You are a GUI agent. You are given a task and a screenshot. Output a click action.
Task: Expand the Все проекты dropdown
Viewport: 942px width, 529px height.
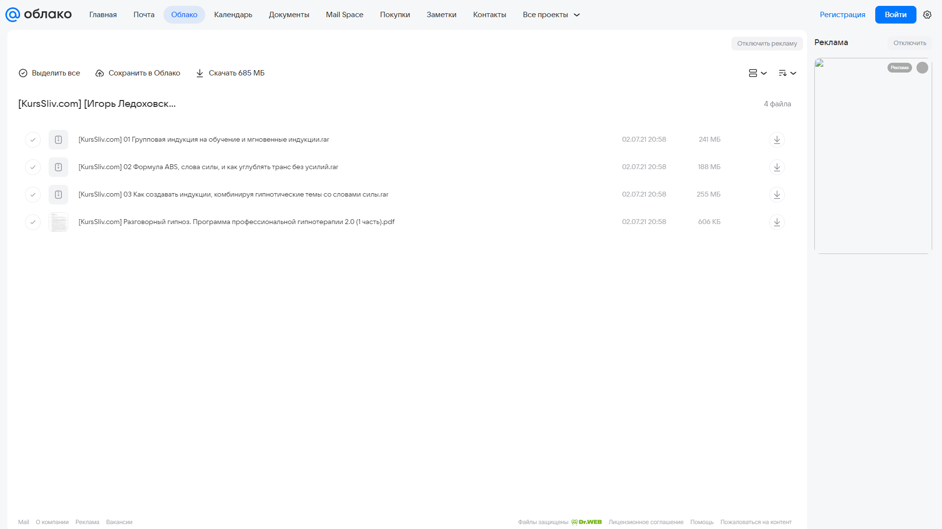[551, 15]
